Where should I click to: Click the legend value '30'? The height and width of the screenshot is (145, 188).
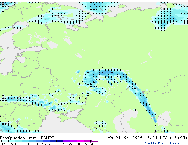point(64,144)
